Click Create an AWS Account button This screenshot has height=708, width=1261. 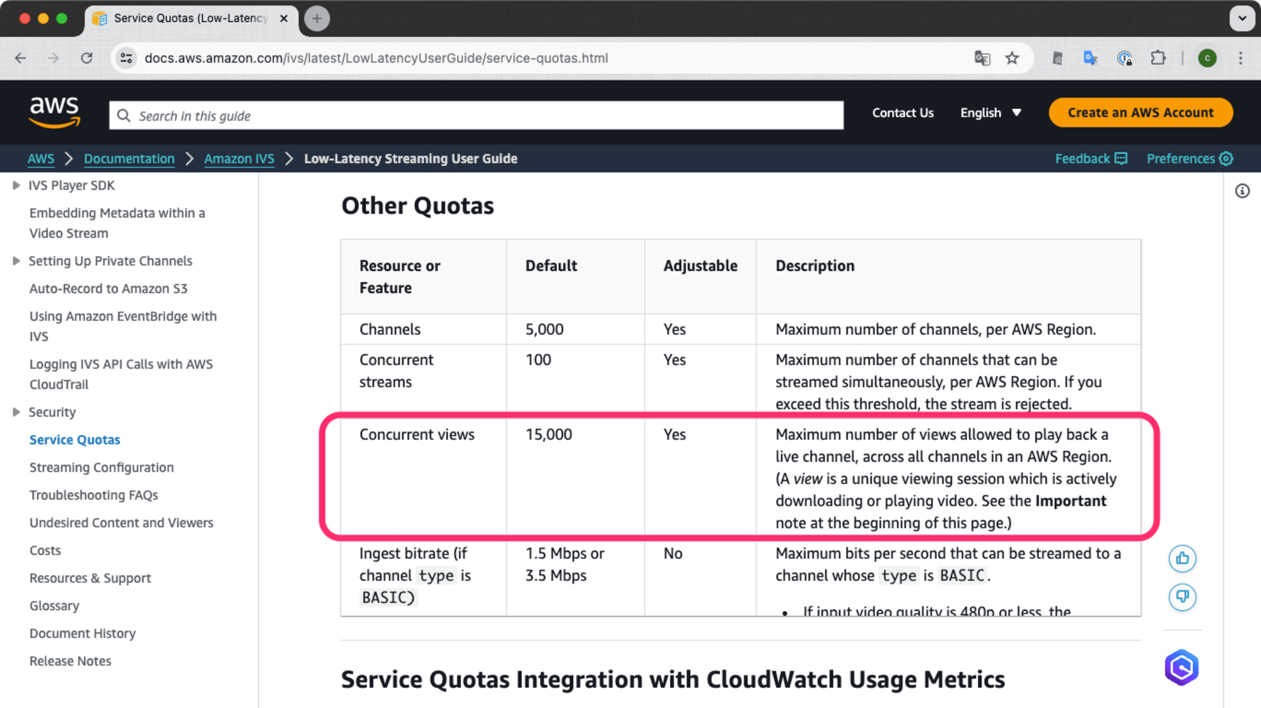(1141, 113)
